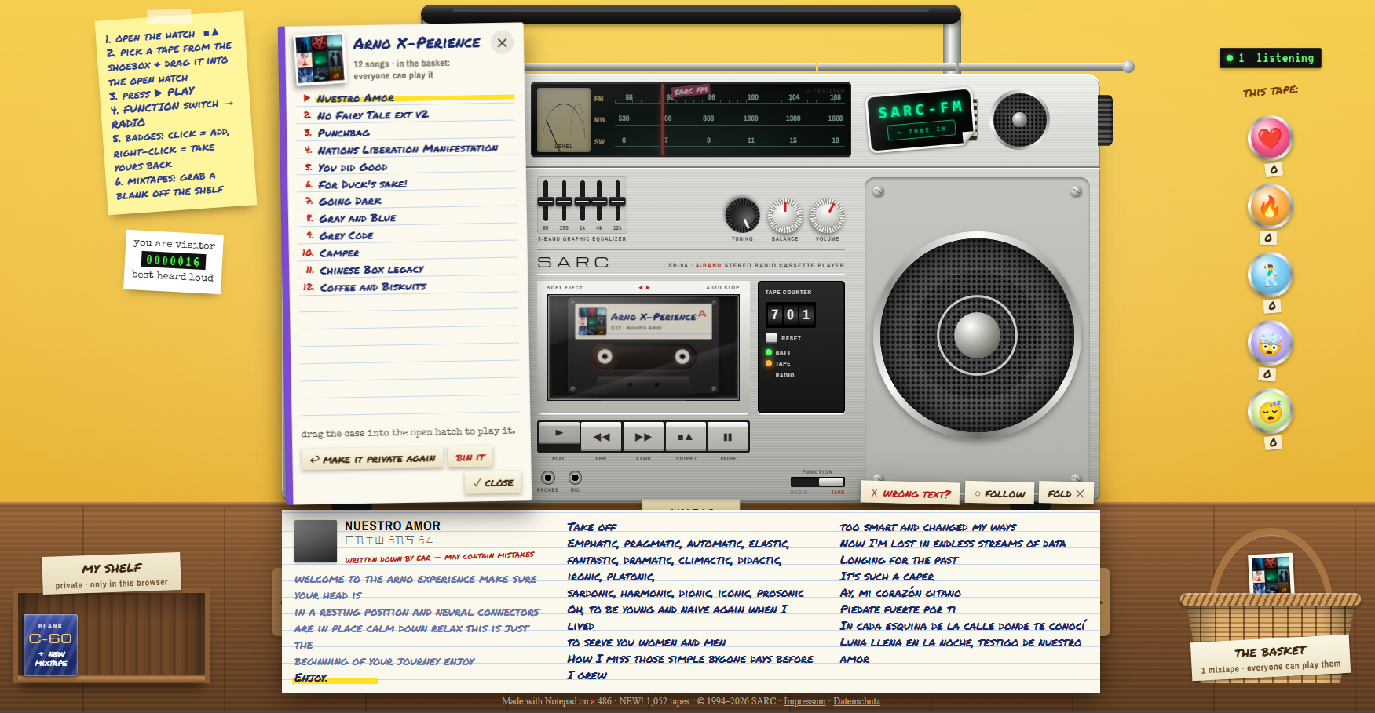This screenshot has height=713, width=1375.
Task: Select track Punchbag
Action: (407, 133)
